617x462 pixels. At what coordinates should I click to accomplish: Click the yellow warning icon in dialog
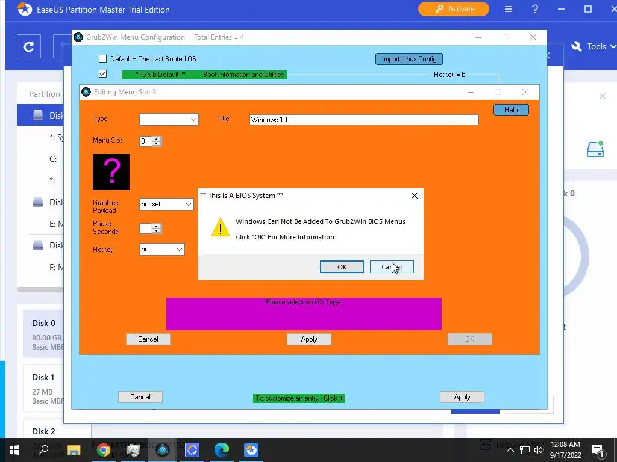coord(221,227)
